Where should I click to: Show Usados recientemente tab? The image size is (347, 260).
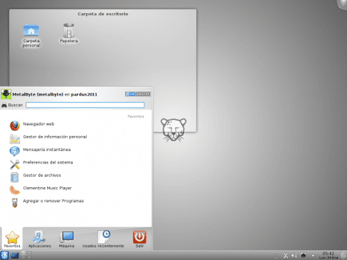point(103,239)
